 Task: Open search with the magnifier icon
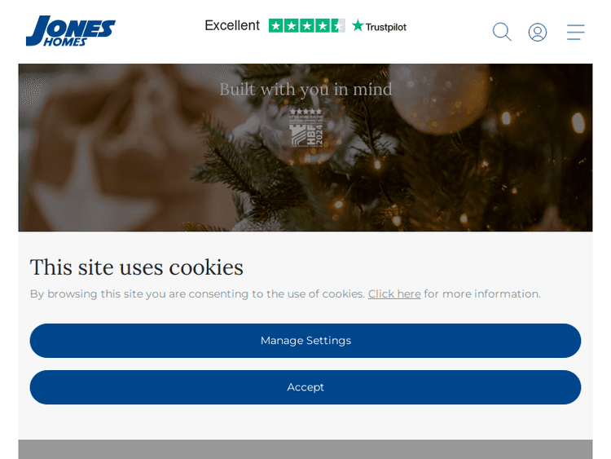[502, 32]
